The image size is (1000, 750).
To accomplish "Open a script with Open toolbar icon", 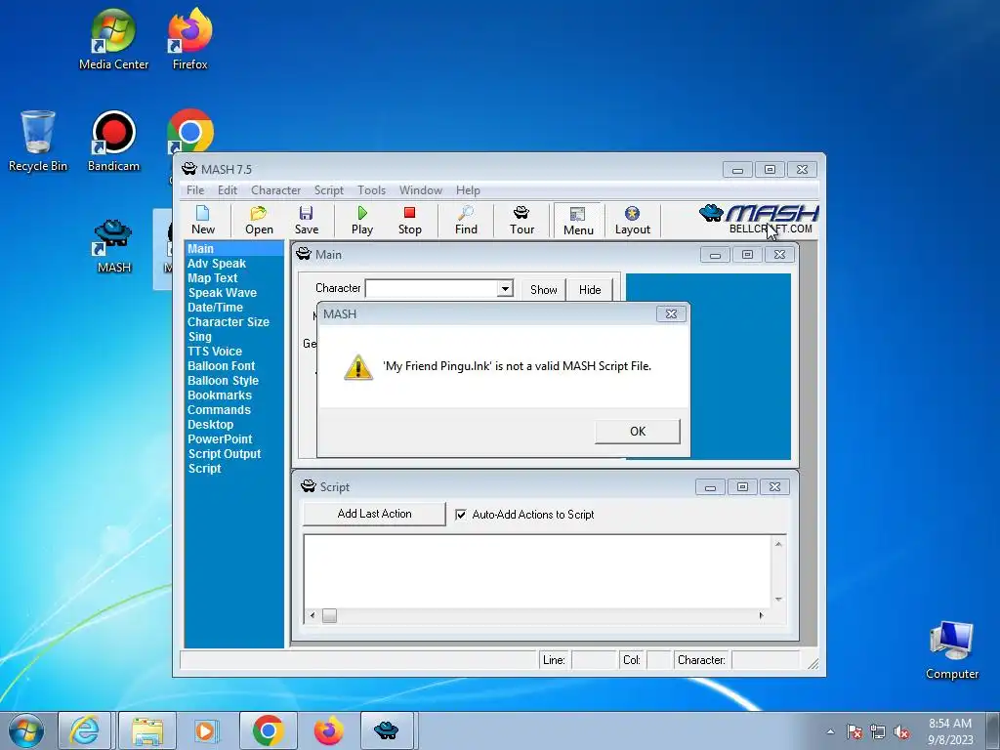I will pyautogui.click(x=259, y=220).
